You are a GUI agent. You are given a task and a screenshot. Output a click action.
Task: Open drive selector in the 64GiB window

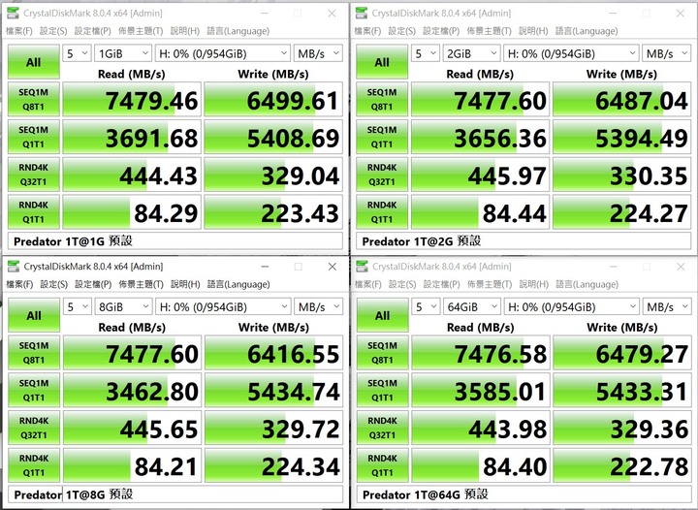point(572,307)
